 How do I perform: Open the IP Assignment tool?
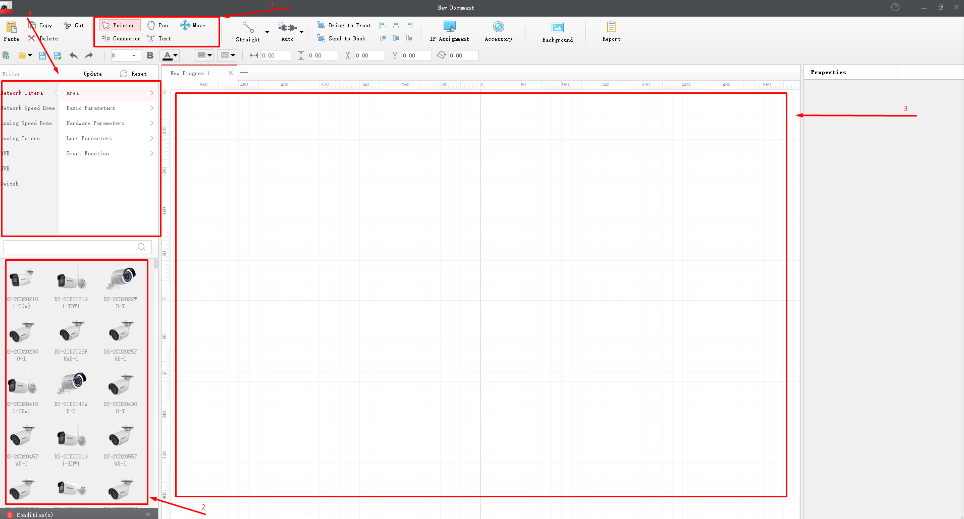(x=449, y=31)
